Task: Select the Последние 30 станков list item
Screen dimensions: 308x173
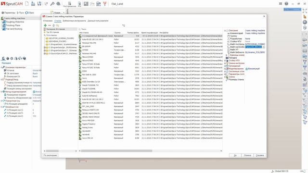Action: point(60,29)
